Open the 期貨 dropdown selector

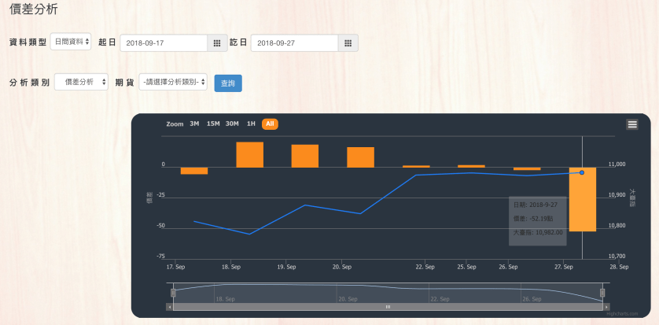click(x=173, y=82)
